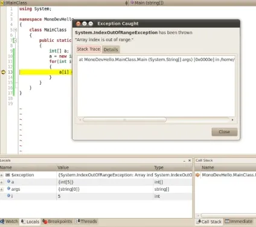Viewport: 256px width, 227px height.
Task: Open the Watch pad tab
Action: click(x=9, y=222)
